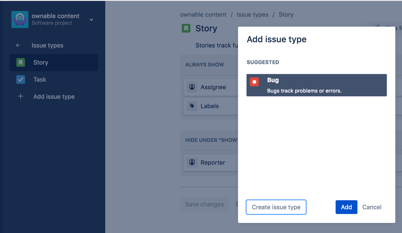This screenshot has height=233, width=402.
Task: Click the plus icon for Add issue type
Action: tap(21, 96)
